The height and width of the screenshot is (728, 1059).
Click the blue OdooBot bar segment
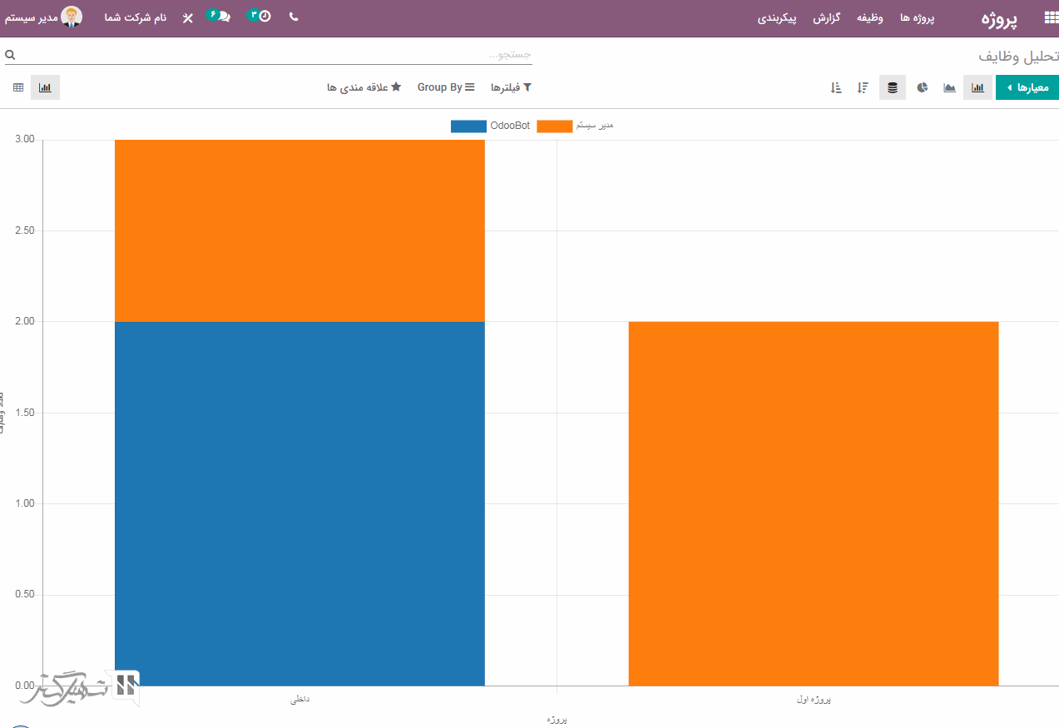point(299,503)
